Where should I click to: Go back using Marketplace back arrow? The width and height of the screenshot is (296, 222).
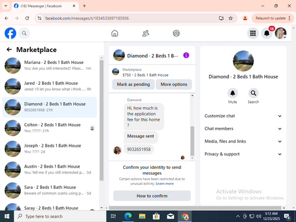point(9,50)
